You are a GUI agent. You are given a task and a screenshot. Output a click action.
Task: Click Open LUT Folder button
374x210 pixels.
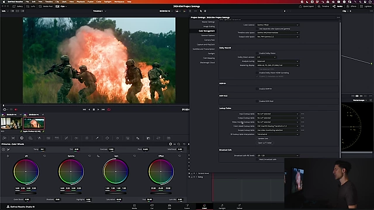[265, 143]
